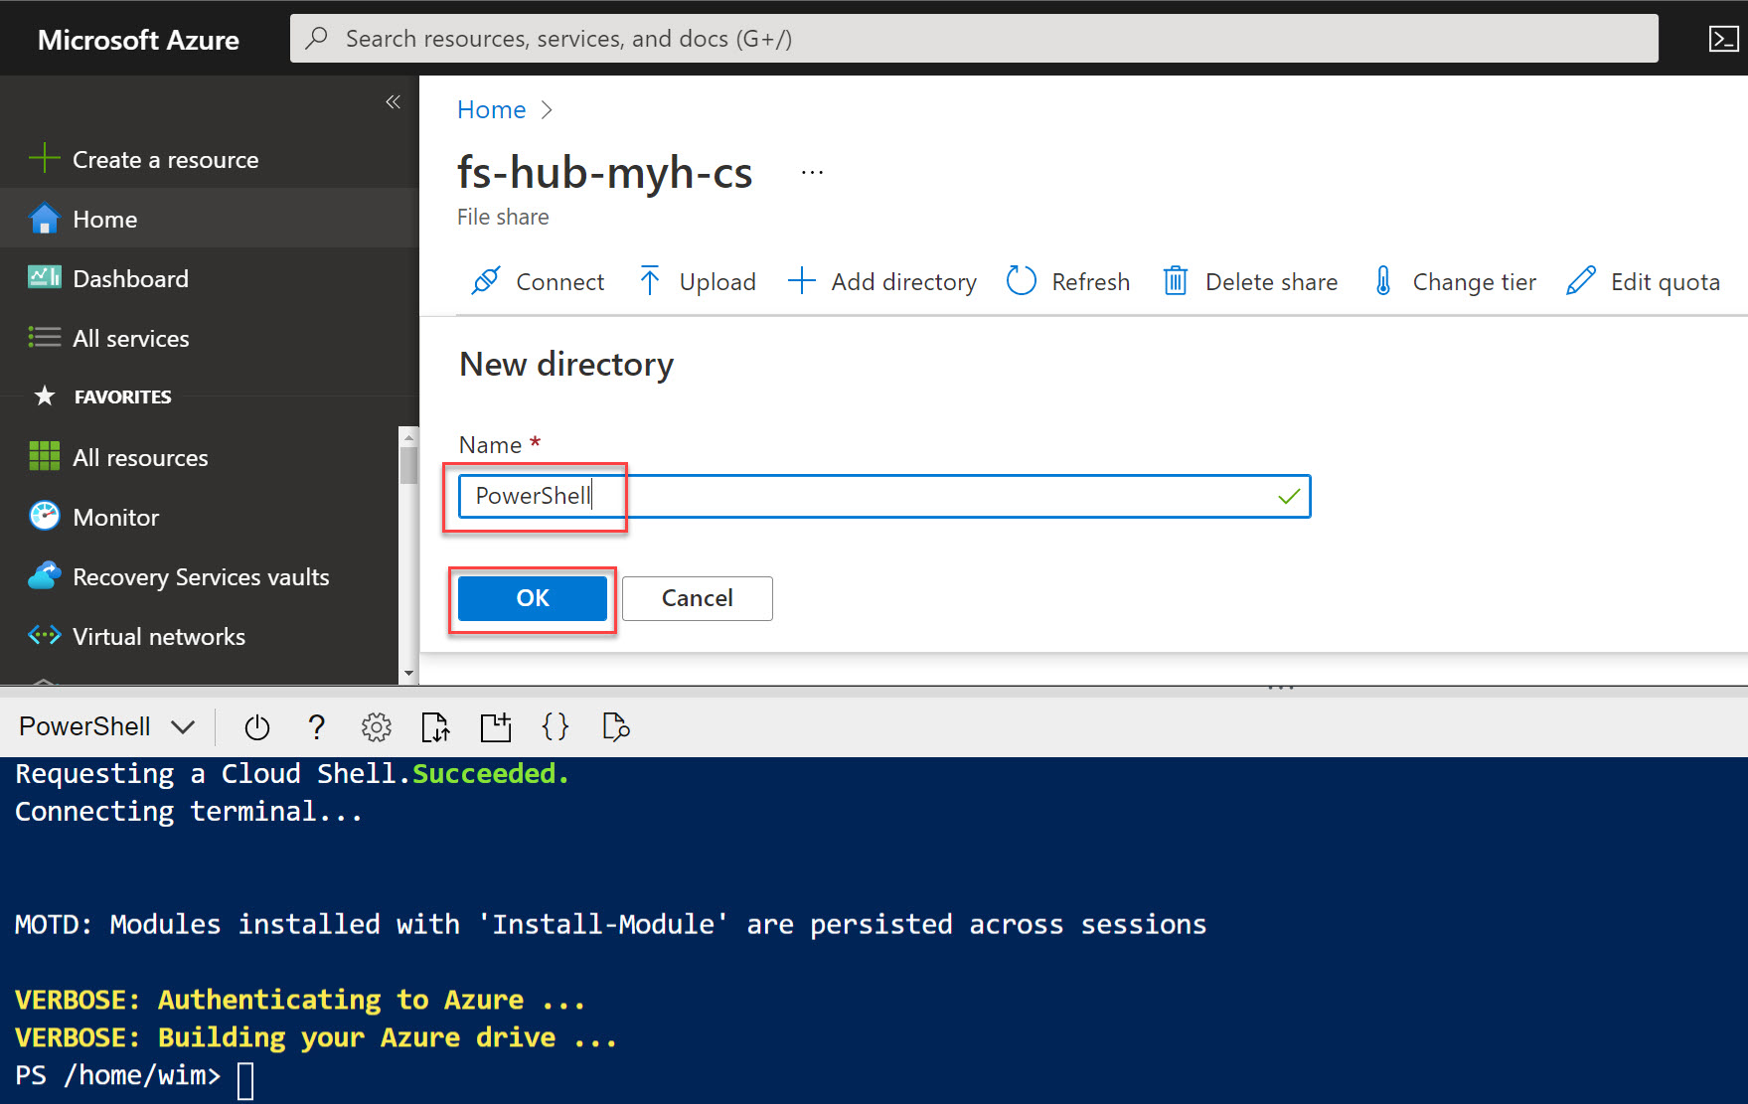Screen dimensions: 1748x1104
Task: Click the Recovery Services vaults cloud icon
Action: [x=45, y=576]
